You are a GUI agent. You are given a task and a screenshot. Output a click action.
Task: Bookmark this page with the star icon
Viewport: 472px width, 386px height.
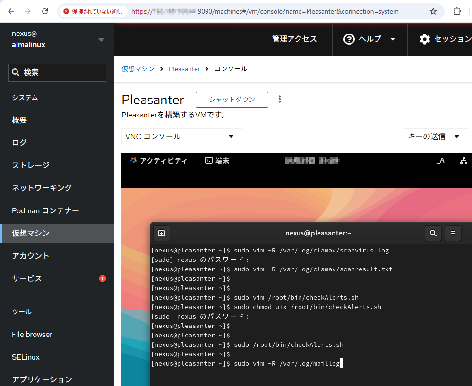pyautogui.click(x=433, y=11)
